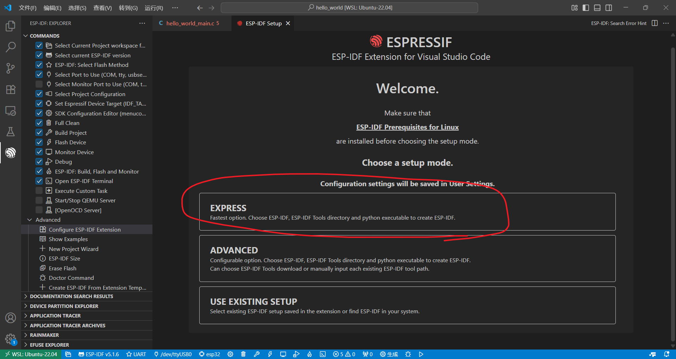Screen dimensions: 676x359
Task: Click the flame Build, Flash and Monitor icon
Action: point(309,354)
